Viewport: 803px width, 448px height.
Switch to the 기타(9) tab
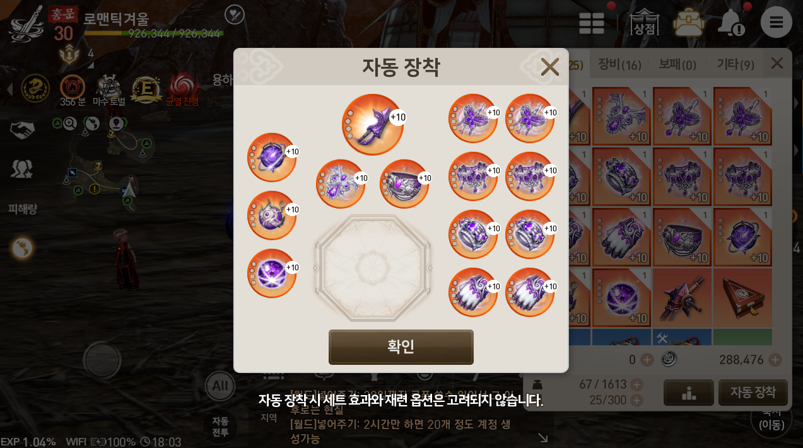click(735, 64)
